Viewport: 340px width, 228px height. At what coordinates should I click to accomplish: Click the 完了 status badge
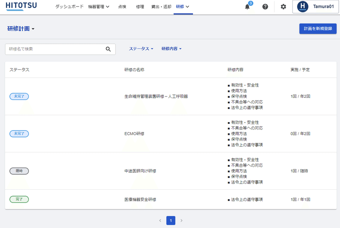19,199
